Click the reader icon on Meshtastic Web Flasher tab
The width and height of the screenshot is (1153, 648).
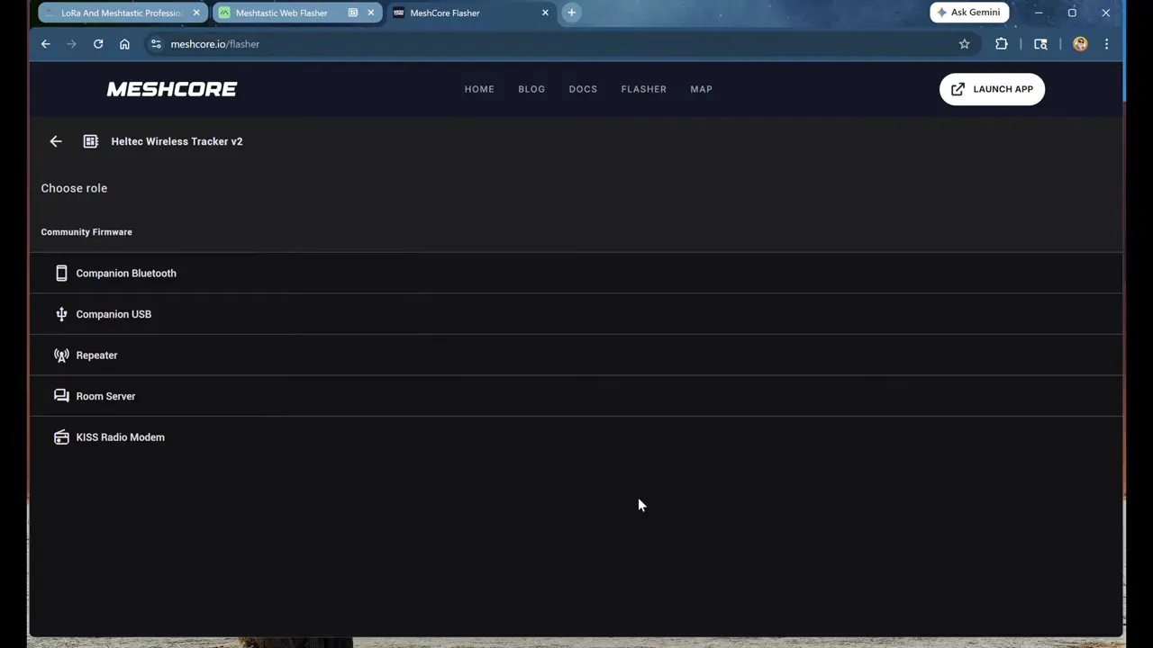[x=353, y=13]
